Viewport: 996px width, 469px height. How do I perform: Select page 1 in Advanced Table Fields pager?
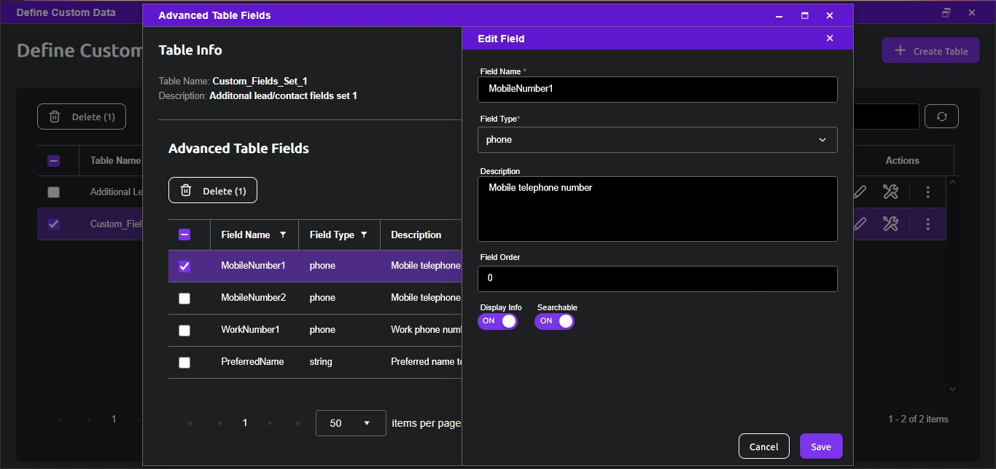coord(245,423)
